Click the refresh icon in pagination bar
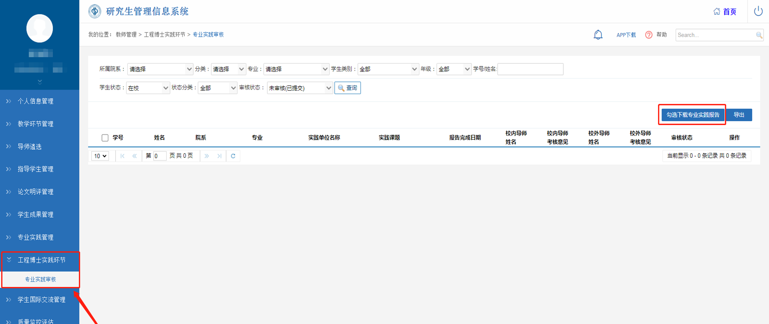 pos(233,156)
